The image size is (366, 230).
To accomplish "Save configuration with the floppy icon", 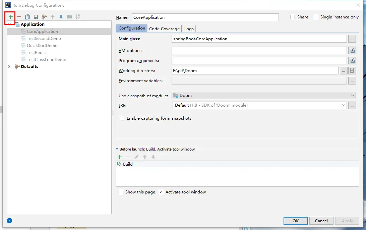I will click(36, 17).
